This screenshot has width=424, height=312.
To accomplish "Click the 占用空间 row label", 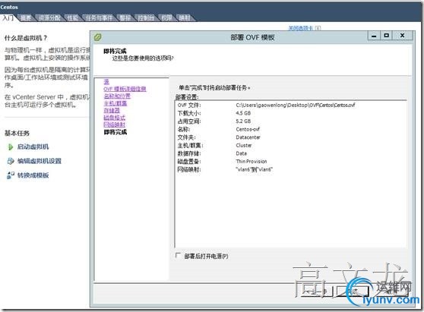I will pos(189,121).
